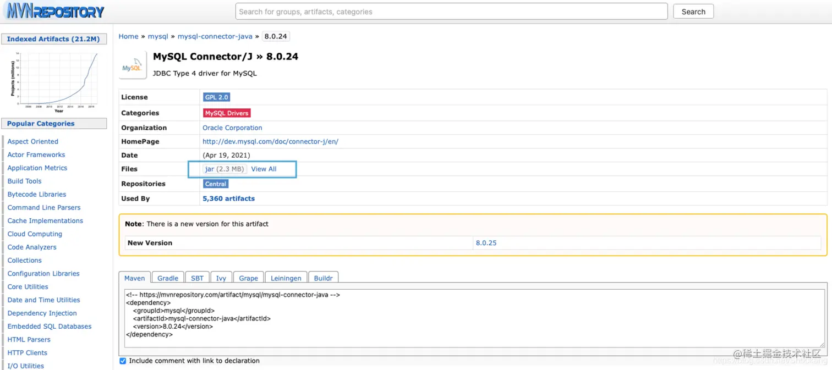Open HTTP Clients category

[x=27, y=352]
